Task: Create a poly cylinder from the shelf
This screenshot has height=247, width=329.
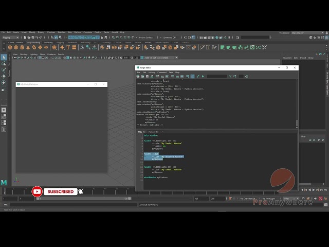Action: click(22, 47)
